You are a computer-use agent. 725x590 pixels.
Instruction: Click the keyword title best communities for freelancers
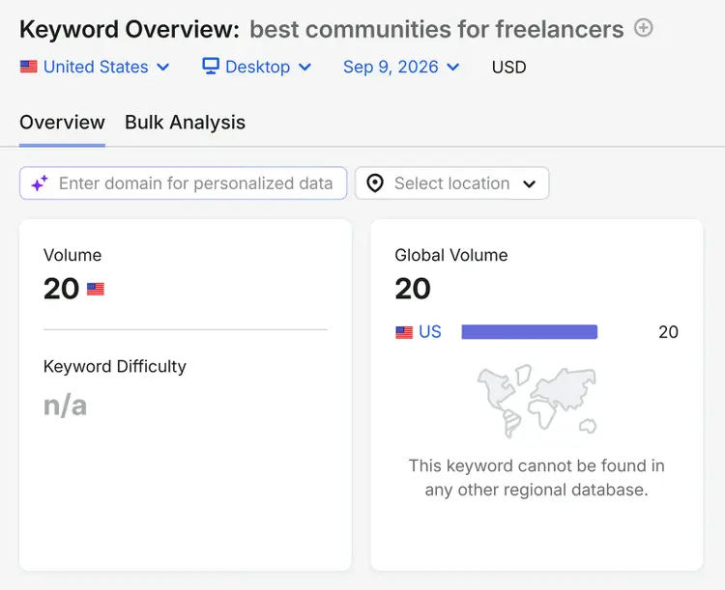(x=437, y=29)
